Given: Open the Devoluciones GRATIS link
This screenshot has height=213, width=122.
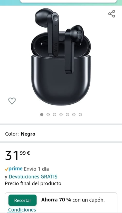Looking at the screenshot, I should (33, 176).
